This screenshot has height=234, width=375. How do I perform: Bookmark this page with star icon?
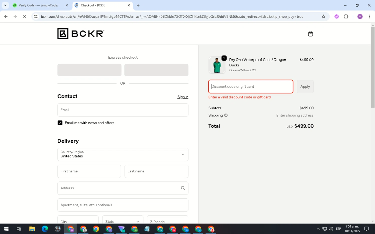[x=323, y=16]
